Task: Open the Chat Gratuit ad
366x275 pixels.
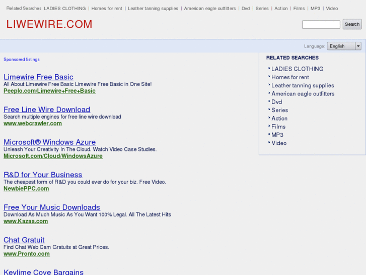Action: (24, 240)
